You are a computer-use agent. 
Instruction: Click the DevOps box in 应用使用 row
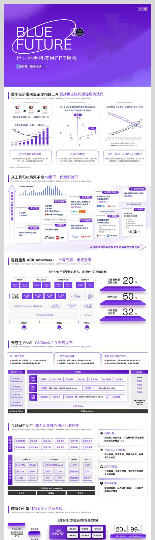coord(82,379)
